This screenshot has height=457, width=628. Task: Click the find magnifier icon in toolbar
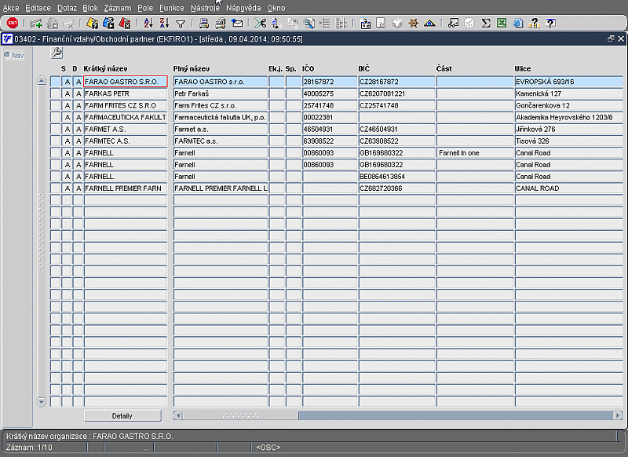pos(309,24)
